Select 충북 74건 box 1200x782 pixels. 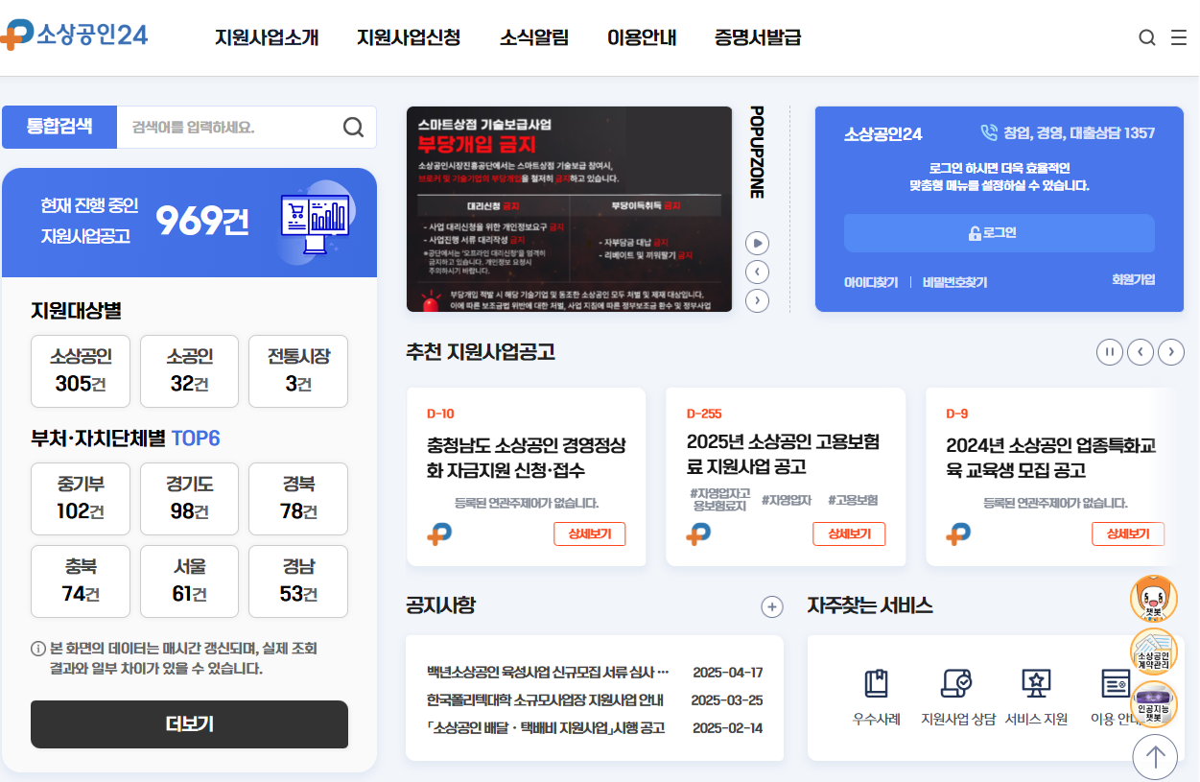pos(81,581)
